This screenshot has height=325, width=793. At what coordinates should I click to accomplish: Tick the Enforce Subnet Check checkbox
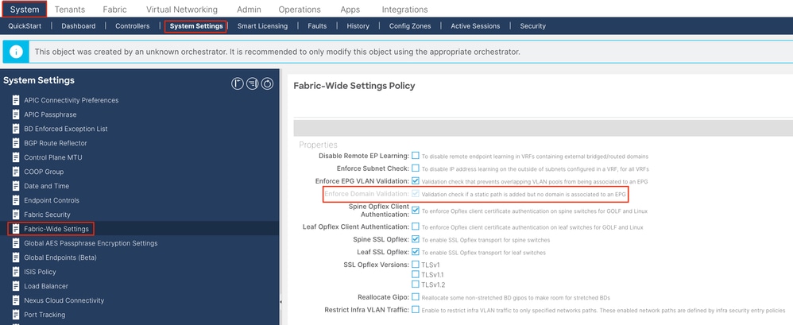pos(416,168)
